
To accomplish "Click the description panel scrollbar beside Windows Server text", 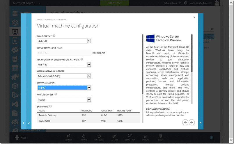I will [192, 69].
